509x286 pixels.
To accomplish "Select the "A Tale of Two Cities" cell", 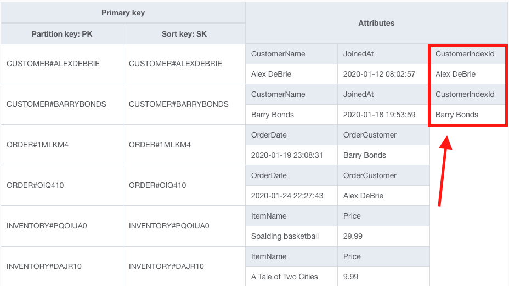I will (285, 277).
